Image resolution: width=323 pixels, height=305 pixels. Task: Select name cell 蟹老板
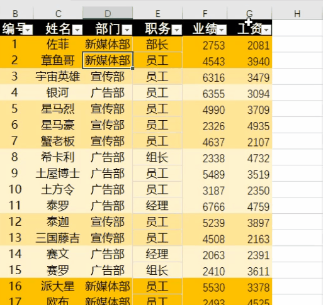58,141
